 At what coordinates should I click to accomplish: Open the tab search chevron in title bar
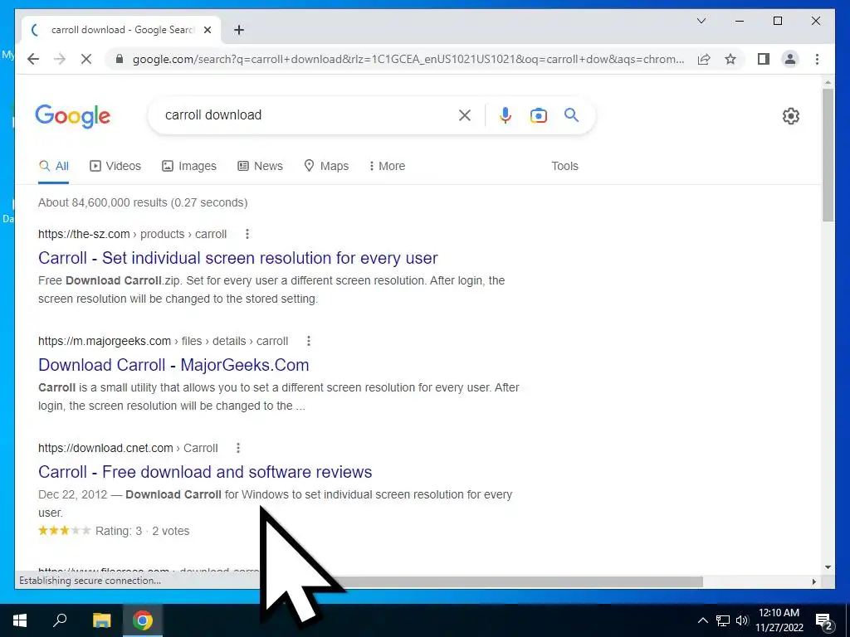coord(701,21)
